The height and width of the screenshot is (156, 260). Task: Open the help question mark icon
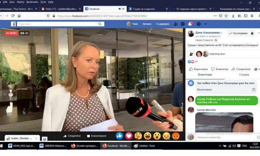[x=198, y=24]
